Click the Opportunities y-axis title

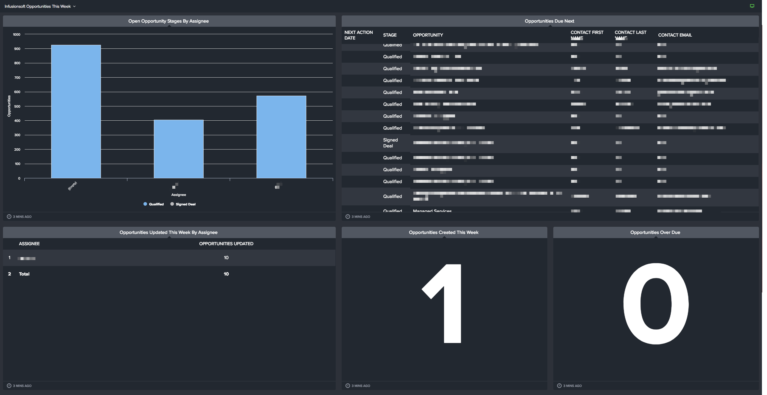click(x=9, y=106)
